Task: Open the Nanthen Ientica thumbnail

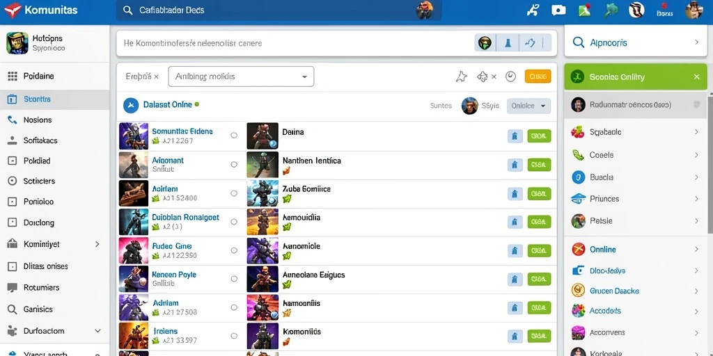Action: pyautogui.click(x=263, y=164)
